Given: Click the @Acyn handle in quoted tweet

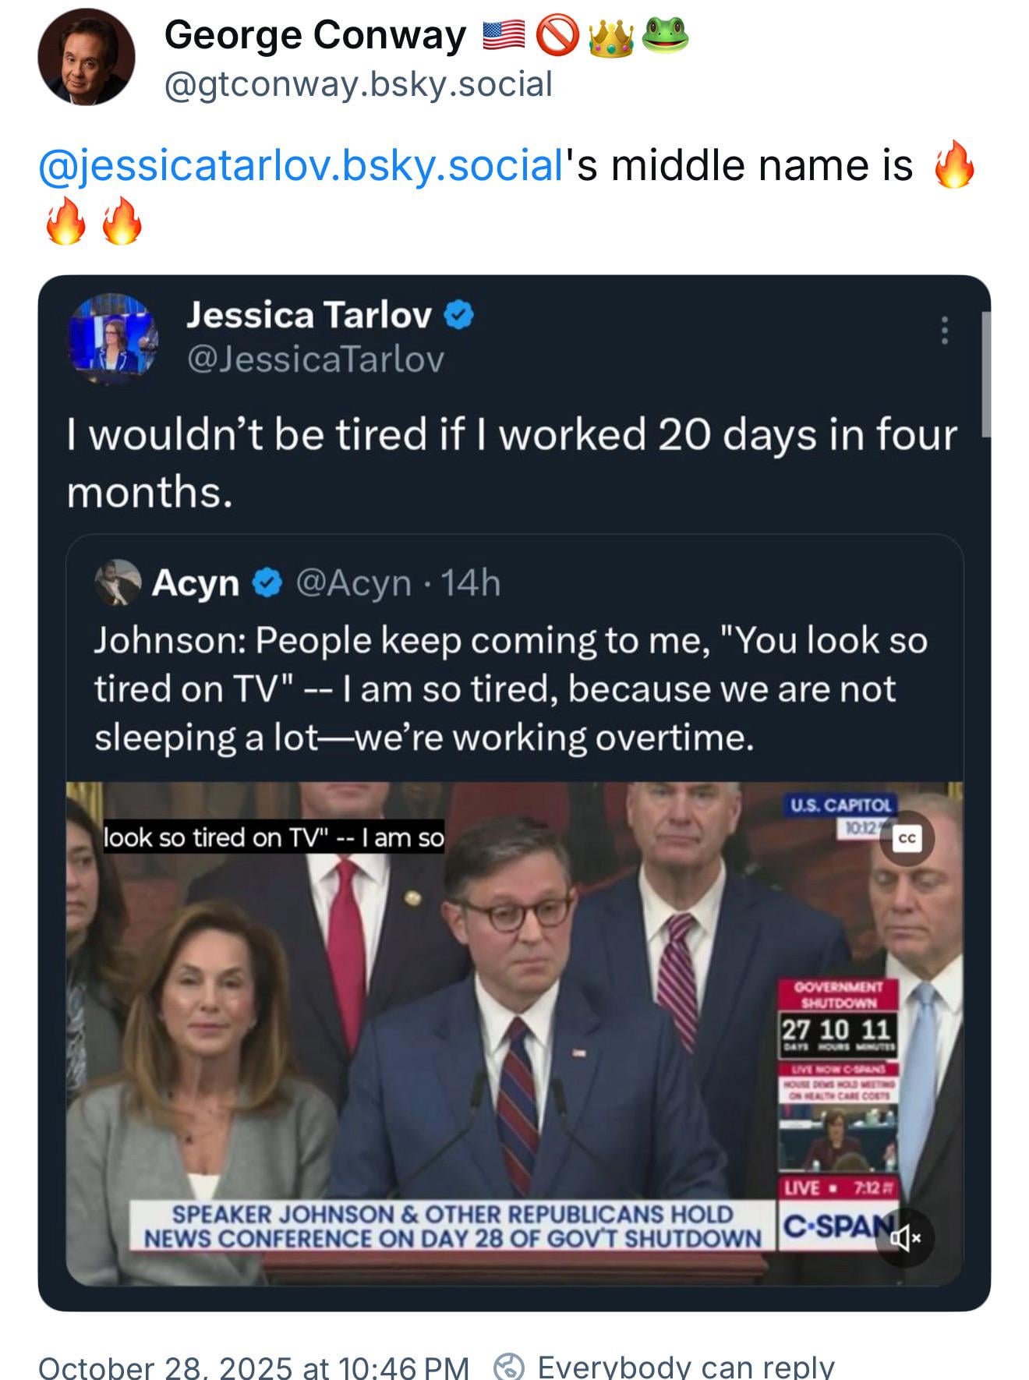Looking at the screenshot, I should 352,583.
